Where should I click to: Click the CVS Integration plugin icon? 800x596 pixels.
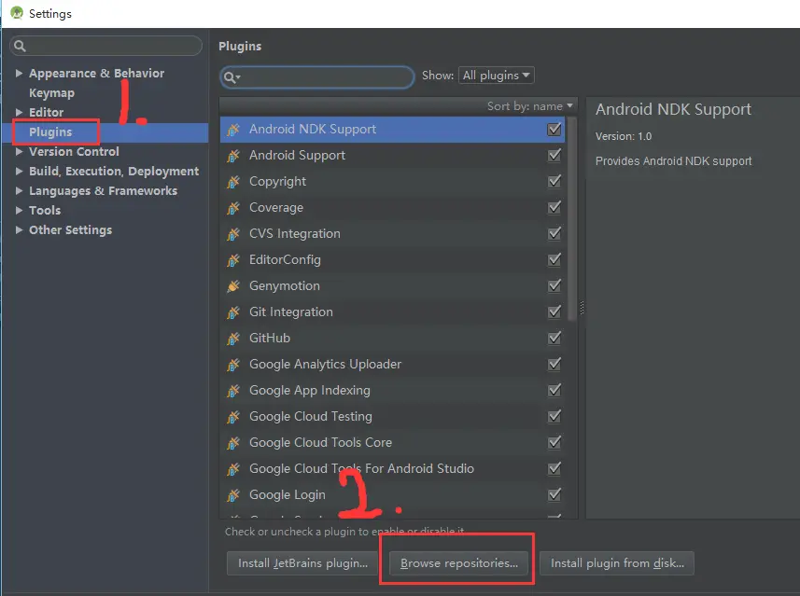[233, 234]
